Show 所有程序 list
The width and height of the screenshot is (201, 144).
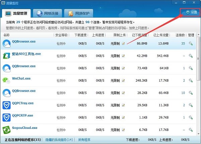click(84, 140)
